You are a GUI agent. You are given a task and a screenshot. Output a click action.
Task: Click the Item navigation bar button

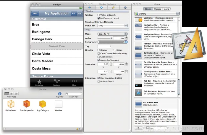(35, 13)
